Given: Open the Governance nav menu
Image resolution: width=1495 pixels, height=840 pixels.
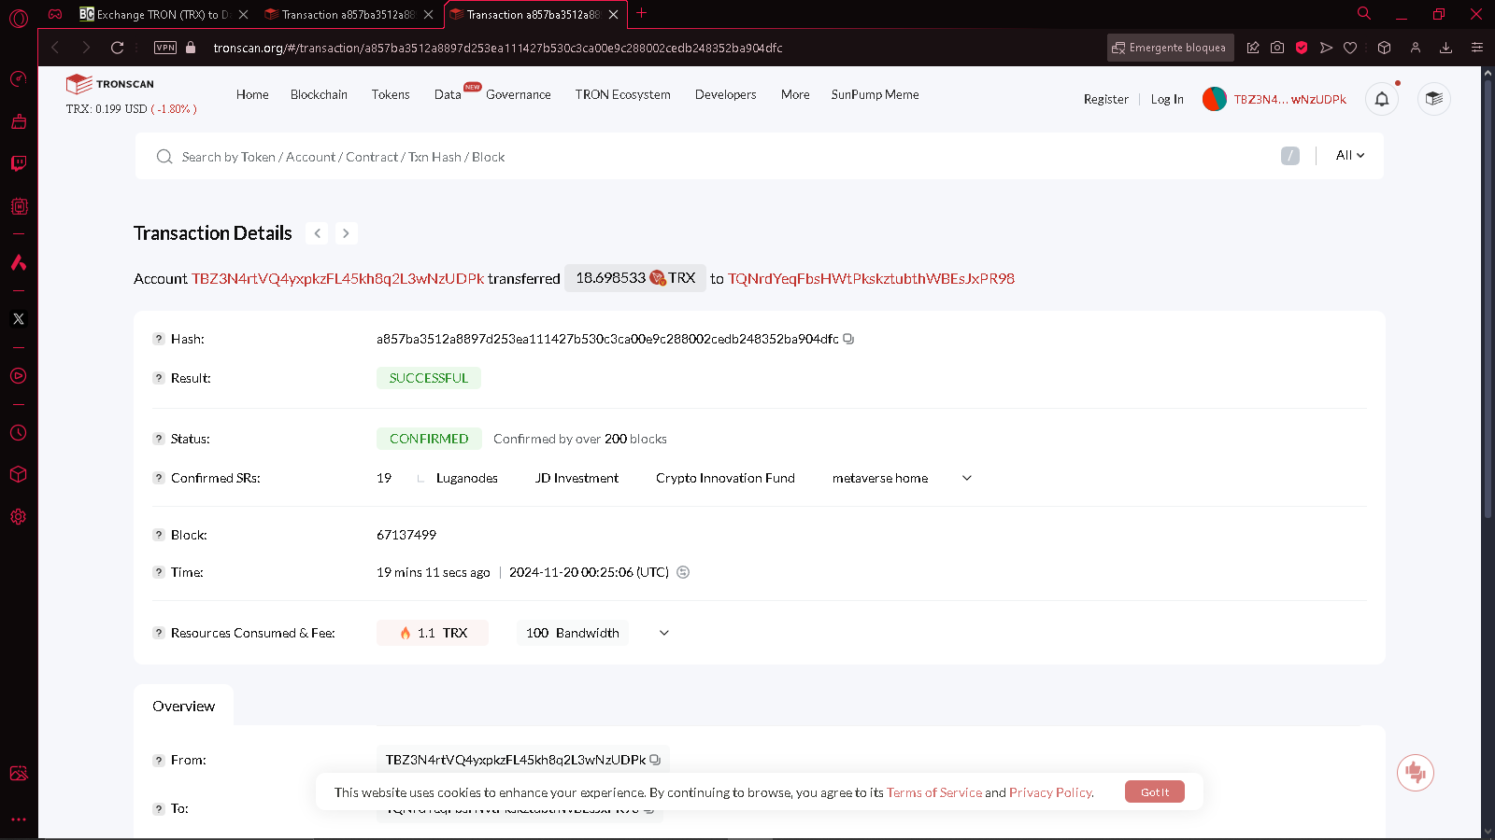Looking at the screenshot, I should 519,94.
